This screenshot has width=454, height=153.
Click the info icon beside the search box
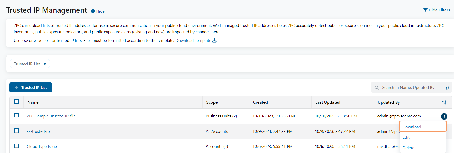[x=447, y=87]
